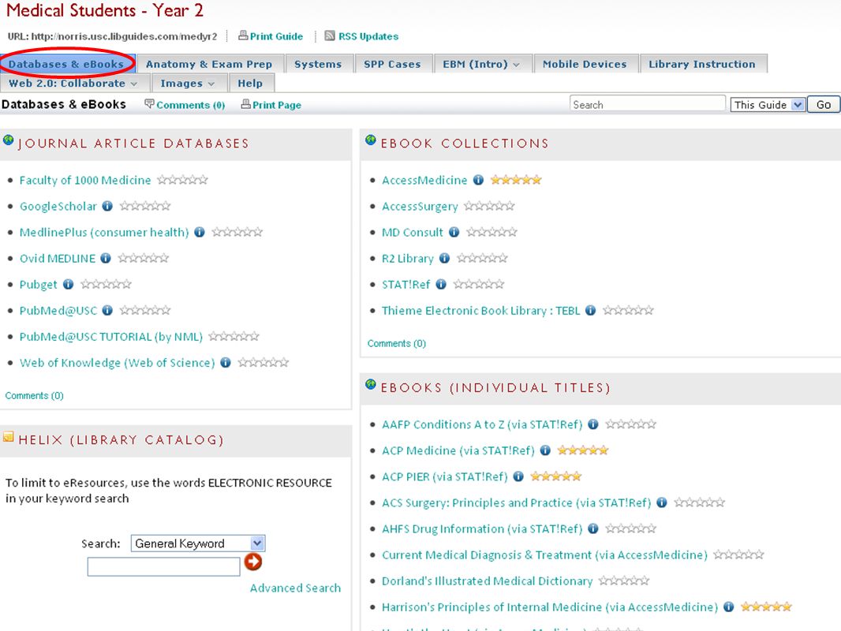Open the info icon beside Thieme Electronic Book Library
The width and height of the screenshot is (841, 631).
(x=591, y=310)
